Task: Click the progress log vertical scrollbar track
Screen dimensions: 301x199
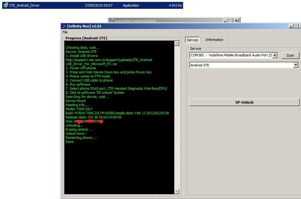Action: coord(177,117)
